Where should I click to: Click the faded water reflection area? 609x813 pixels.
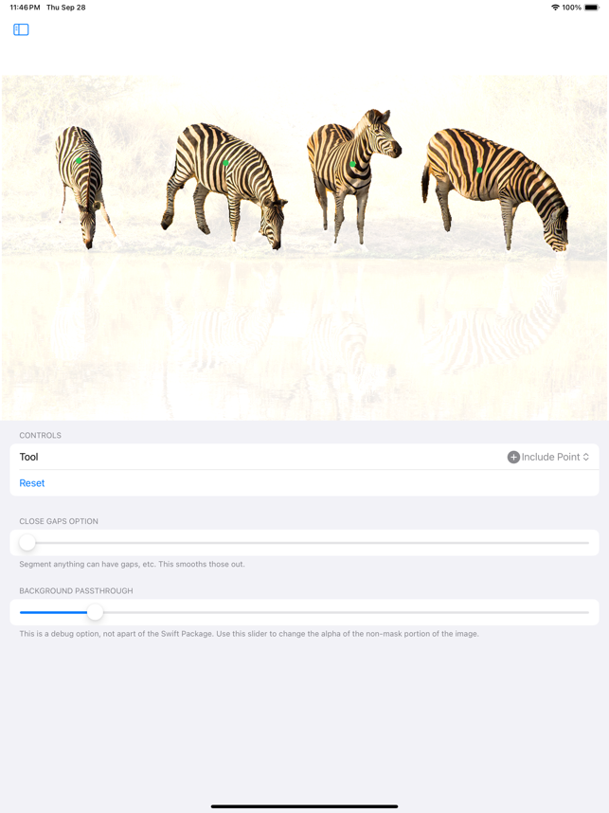pos(304,337)
